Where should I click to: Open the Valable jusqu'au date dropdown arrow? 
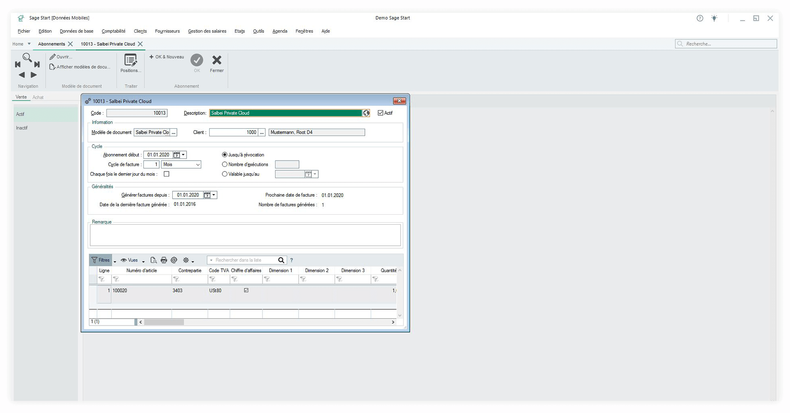click(x=315, y=174)
